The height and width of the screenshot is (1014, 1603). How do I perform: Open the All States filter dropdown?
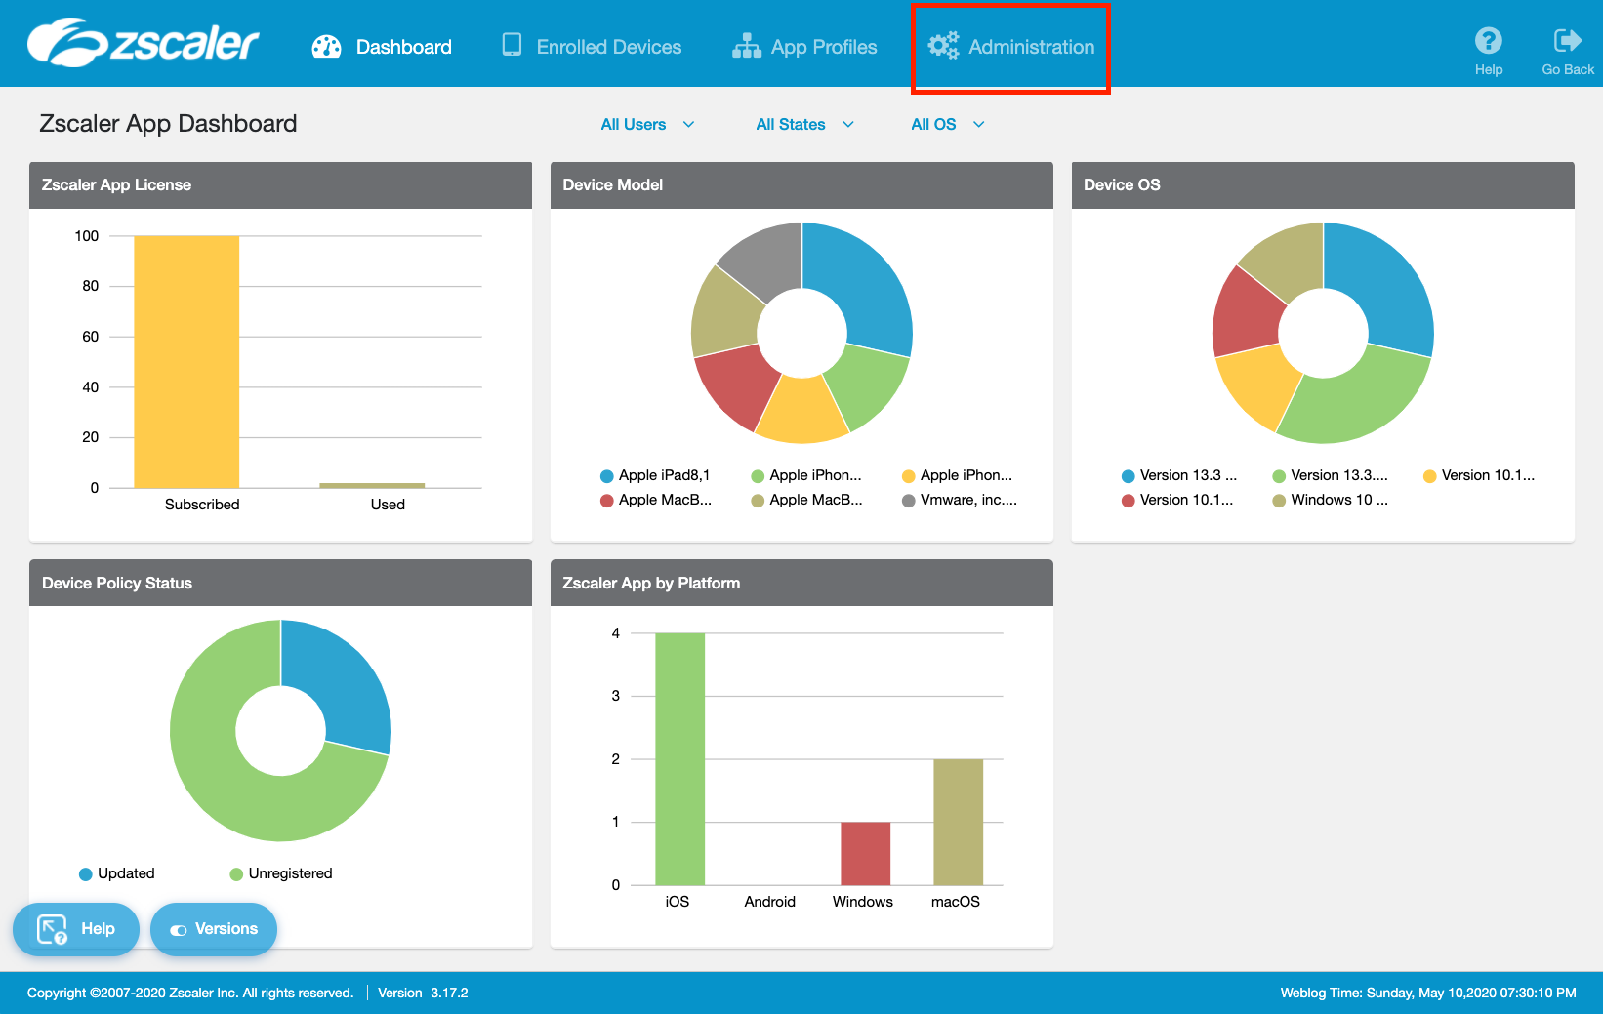tap(804, 125)
